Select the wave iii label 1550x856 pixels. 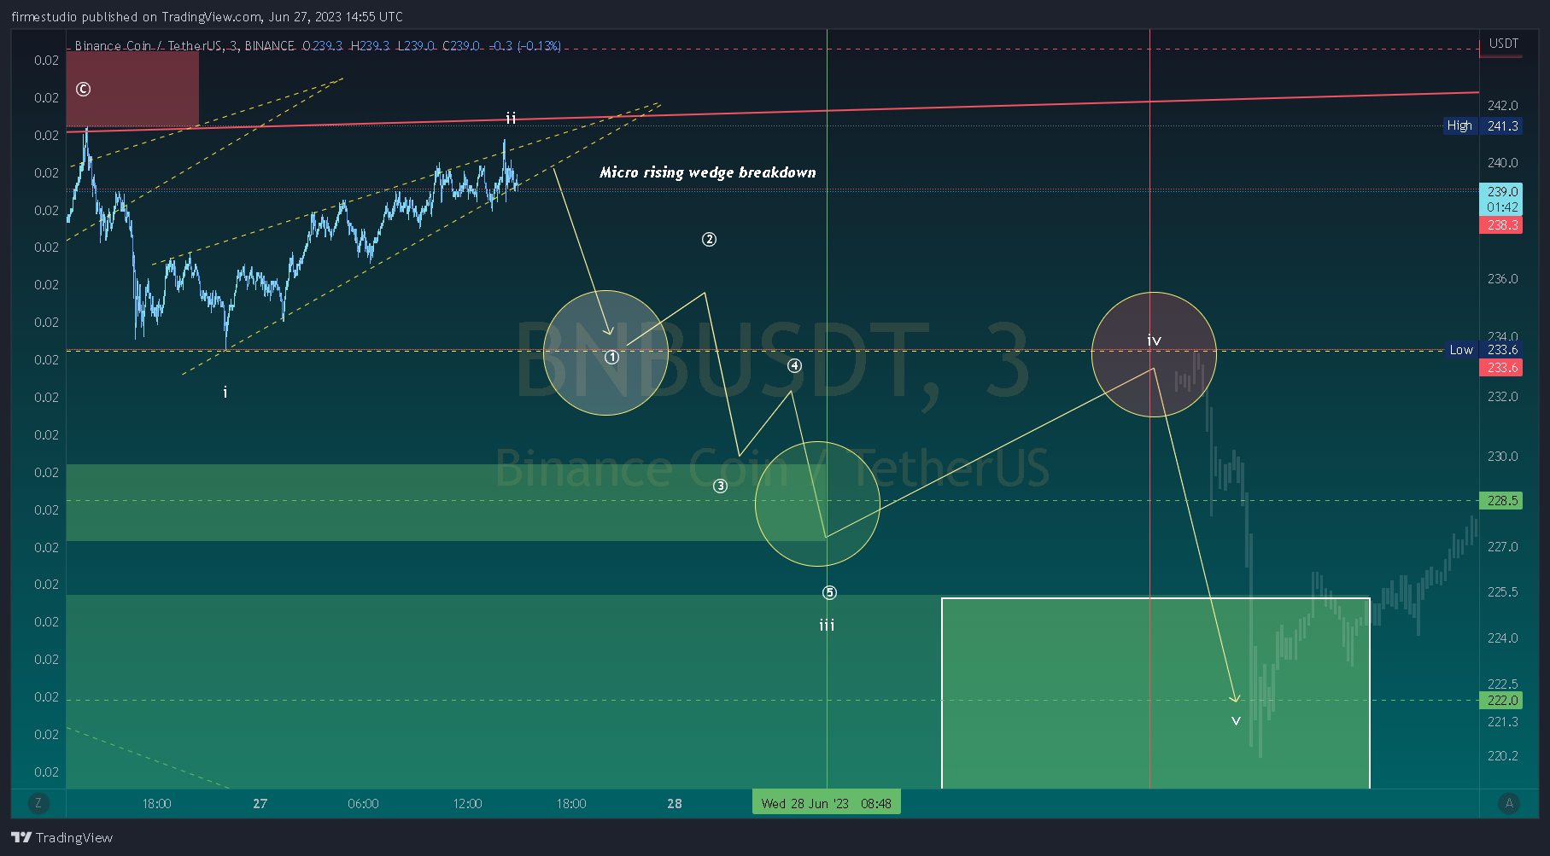click(827, 626)
